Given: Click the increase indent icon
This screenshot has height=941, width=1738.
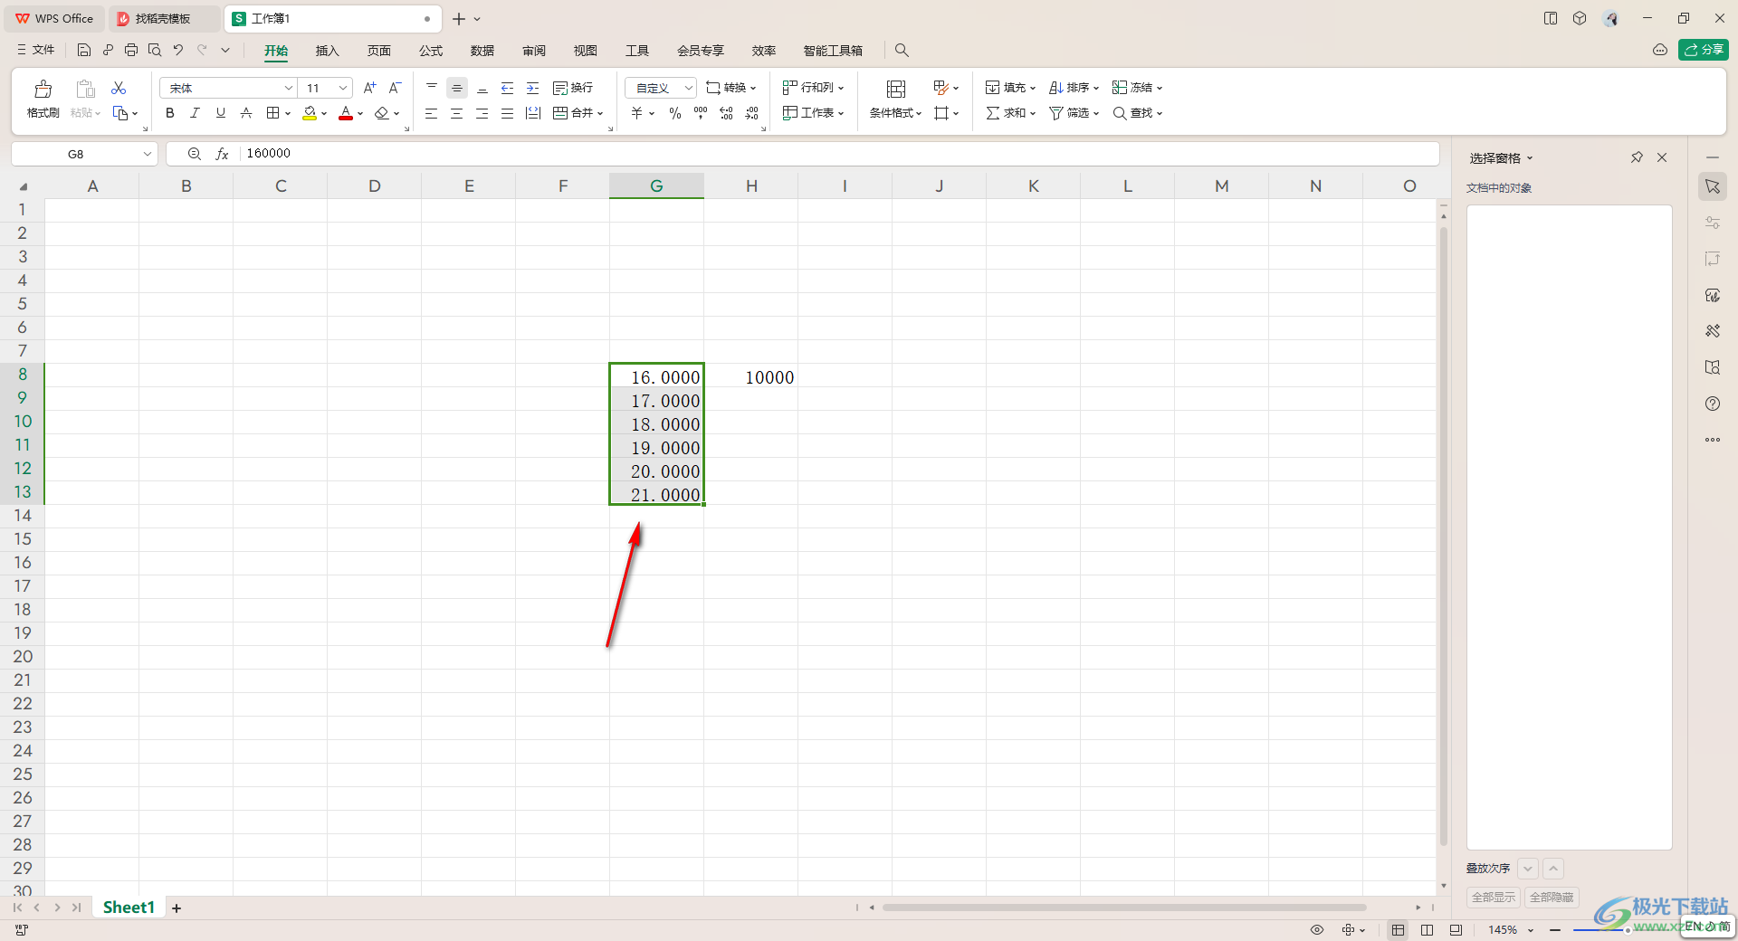Looking at the screenshot, I should 533,88.
